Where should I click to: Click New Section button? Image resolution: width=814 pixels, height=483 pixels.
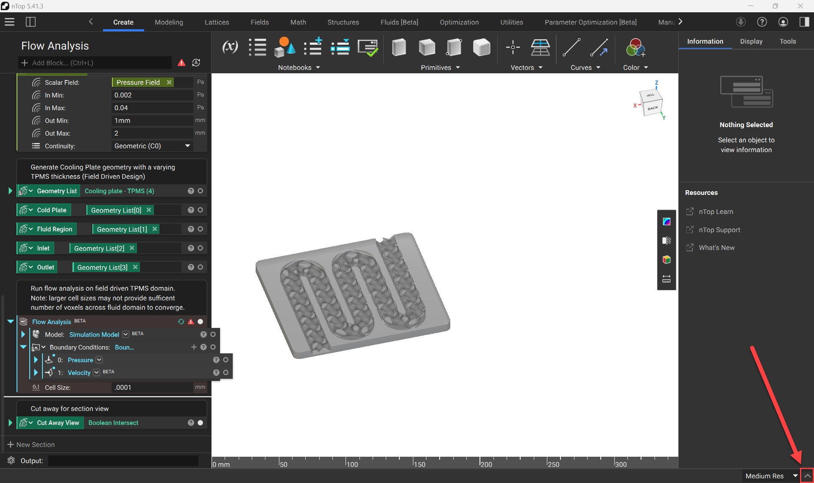click(31, 444)
